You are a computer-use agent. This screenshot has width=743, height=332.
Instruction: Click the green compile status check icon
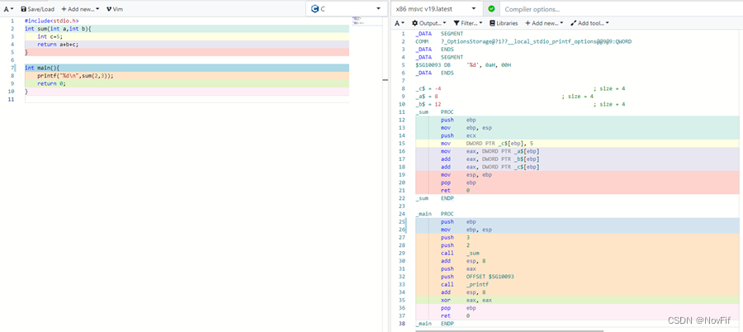tap(491, 8)
